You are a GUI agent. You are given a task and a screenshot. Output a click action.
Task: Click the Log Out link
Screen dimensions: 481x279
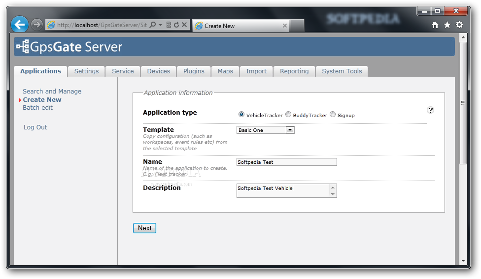(35, 127)
